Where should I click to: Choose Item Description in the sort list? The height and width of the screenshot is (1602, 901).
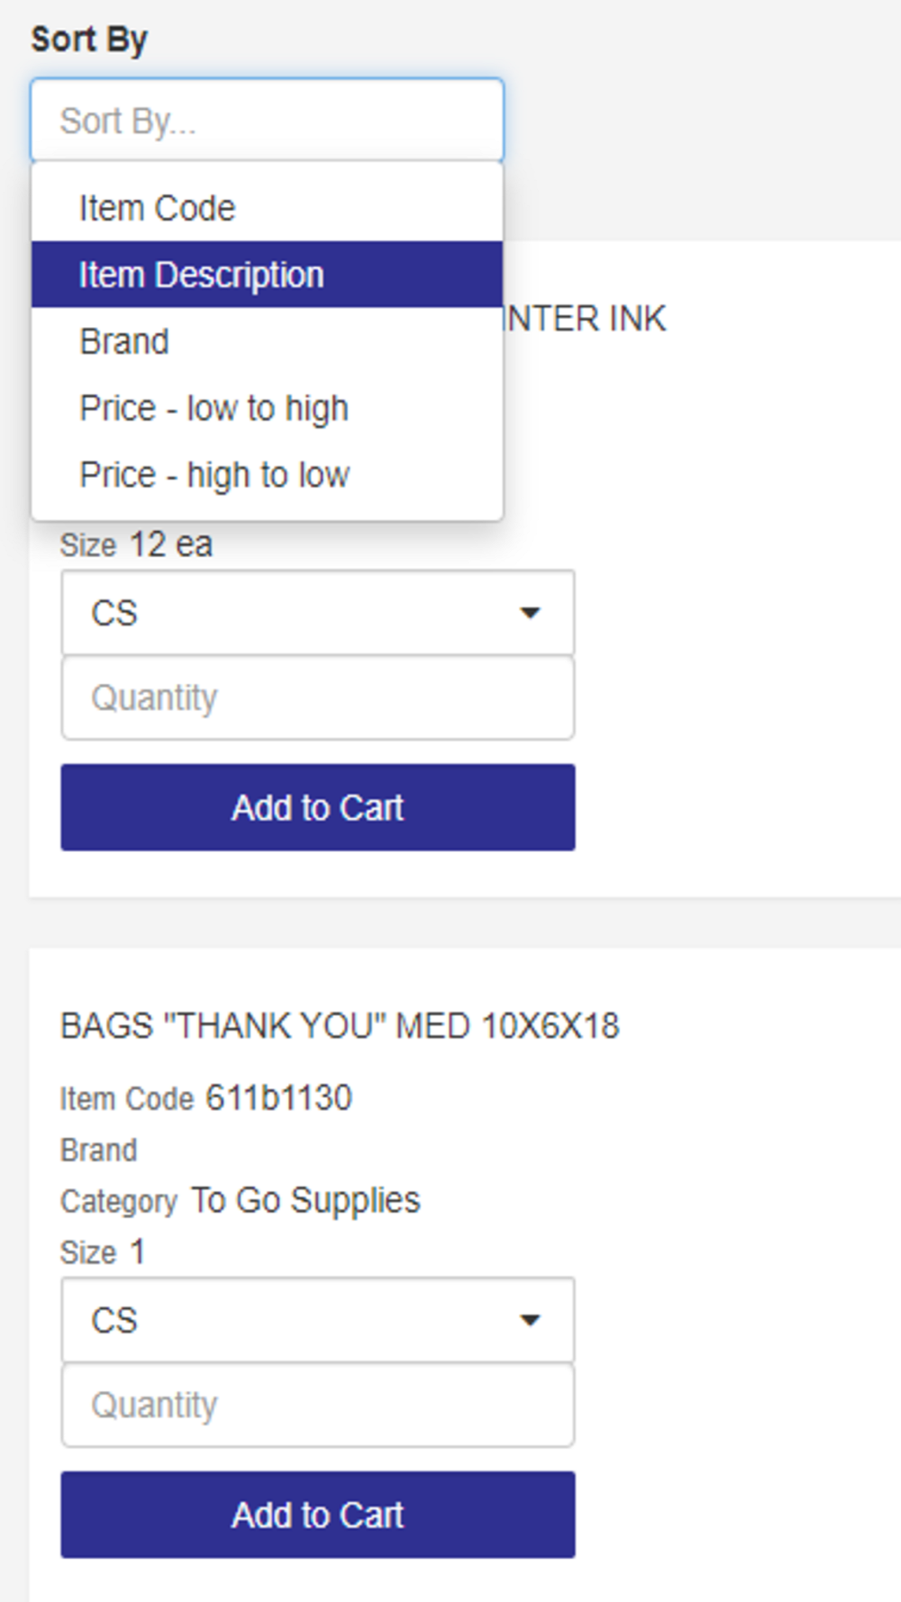pos(201,275)
